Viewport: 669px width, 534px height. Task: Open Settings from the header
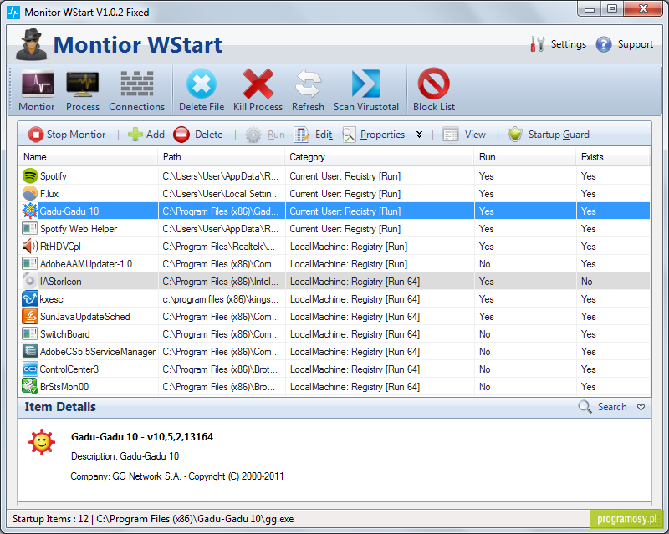(x=558, y=44)
